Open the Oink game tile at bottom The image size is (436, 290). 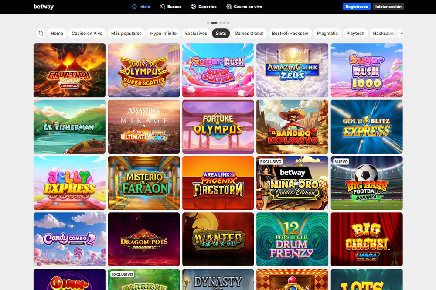point(69,280)
